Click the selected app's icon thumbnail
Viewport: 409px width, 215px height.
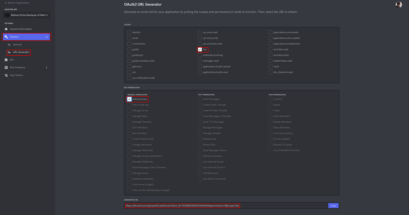coord(7,15)
